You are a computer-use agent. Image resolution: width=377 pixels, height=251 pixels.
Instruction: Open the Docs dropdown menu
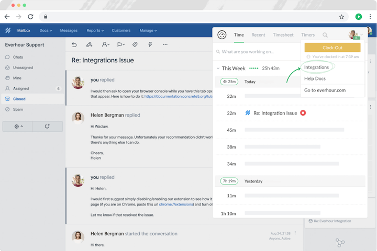[x=46, y=30]
